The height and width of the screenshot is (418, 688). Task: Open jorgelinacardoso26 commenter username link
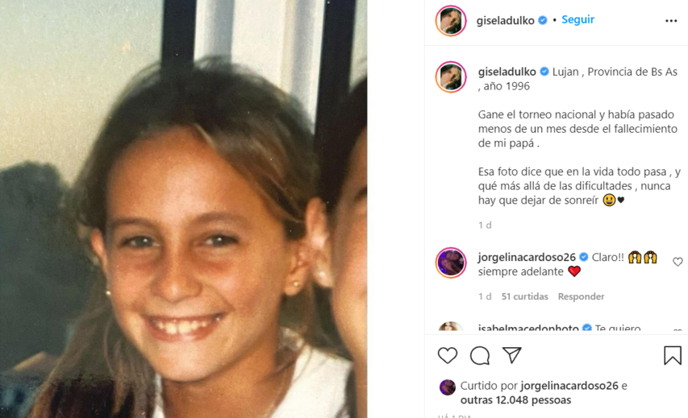click(527, 257)
